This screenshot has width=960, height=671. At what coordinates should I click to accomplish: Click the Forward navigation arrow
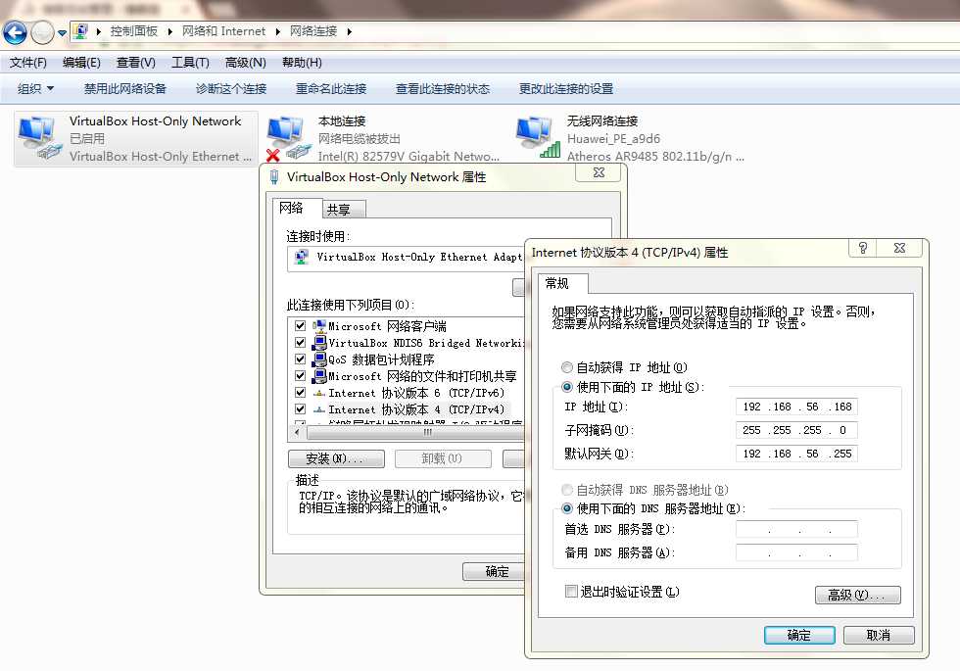click(x=43, y=32)
